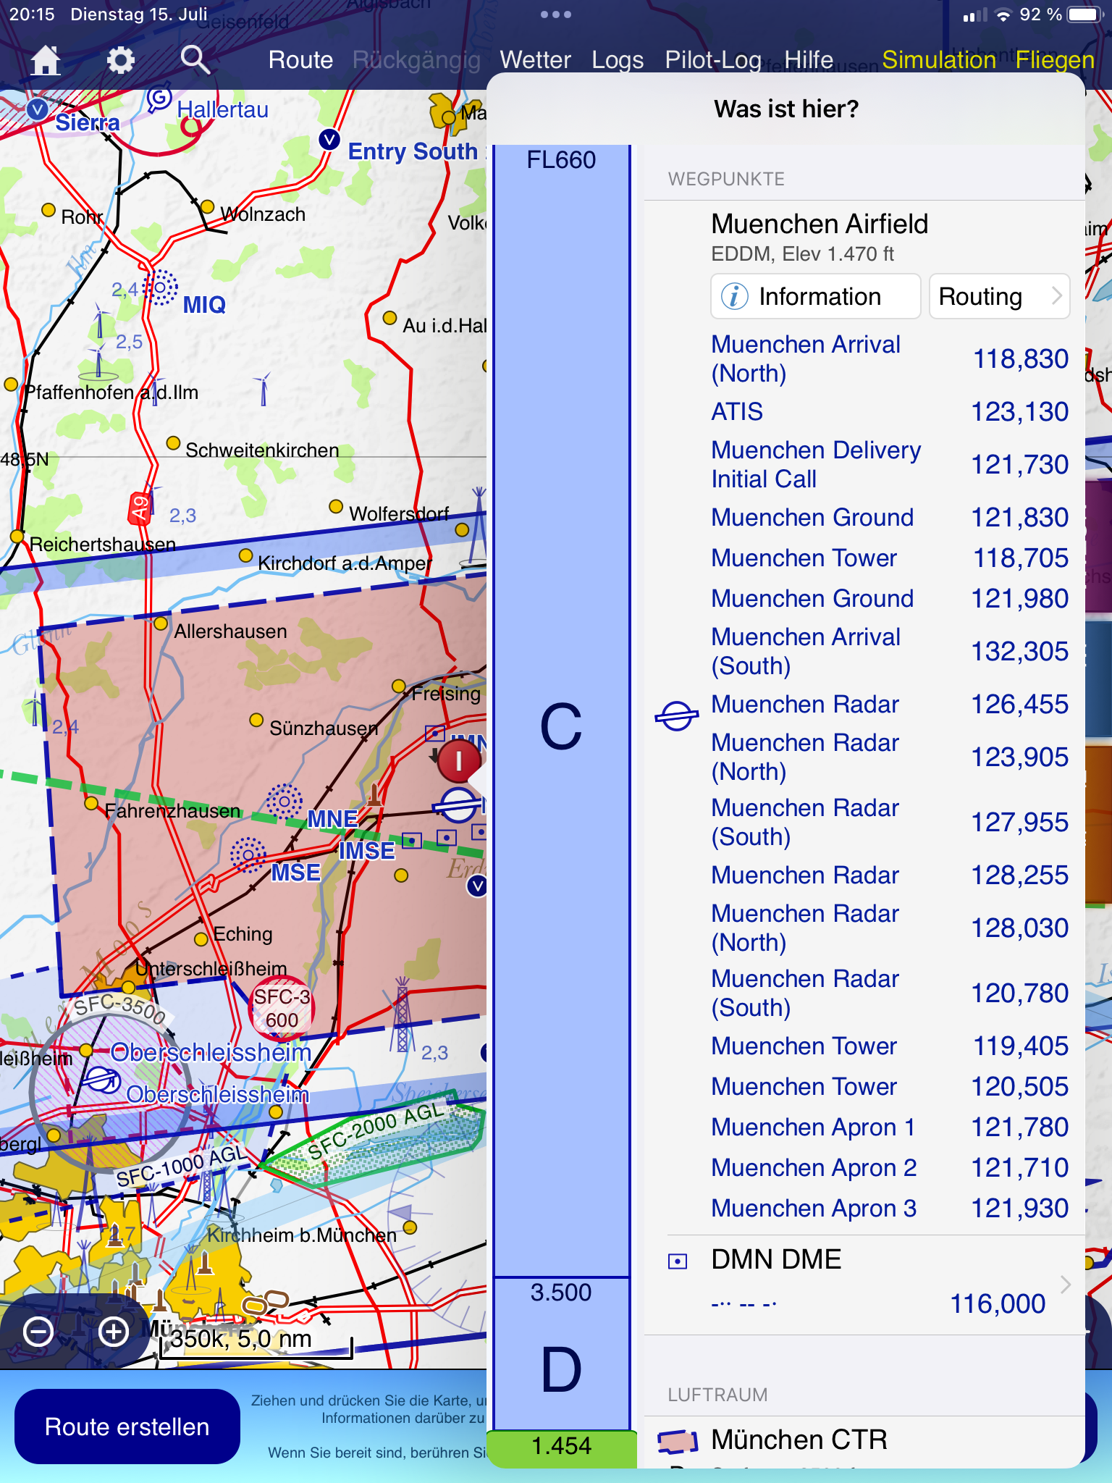Tap the red I marker on map
The image size is (1112, 1483).
(458, 761)
